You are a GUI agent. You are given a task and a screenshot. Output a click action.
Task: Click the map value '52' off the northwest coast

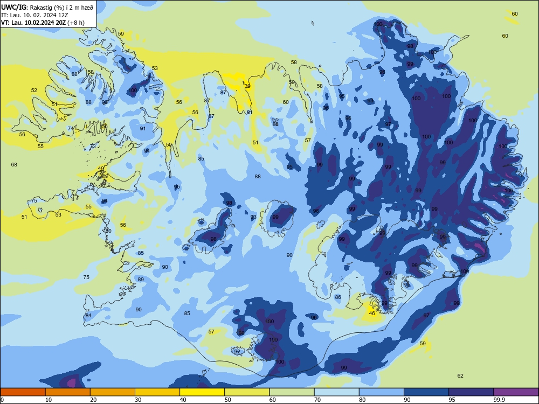point(34,90)
